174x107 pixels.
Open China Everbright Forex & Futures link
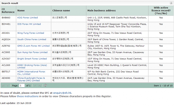31,79
